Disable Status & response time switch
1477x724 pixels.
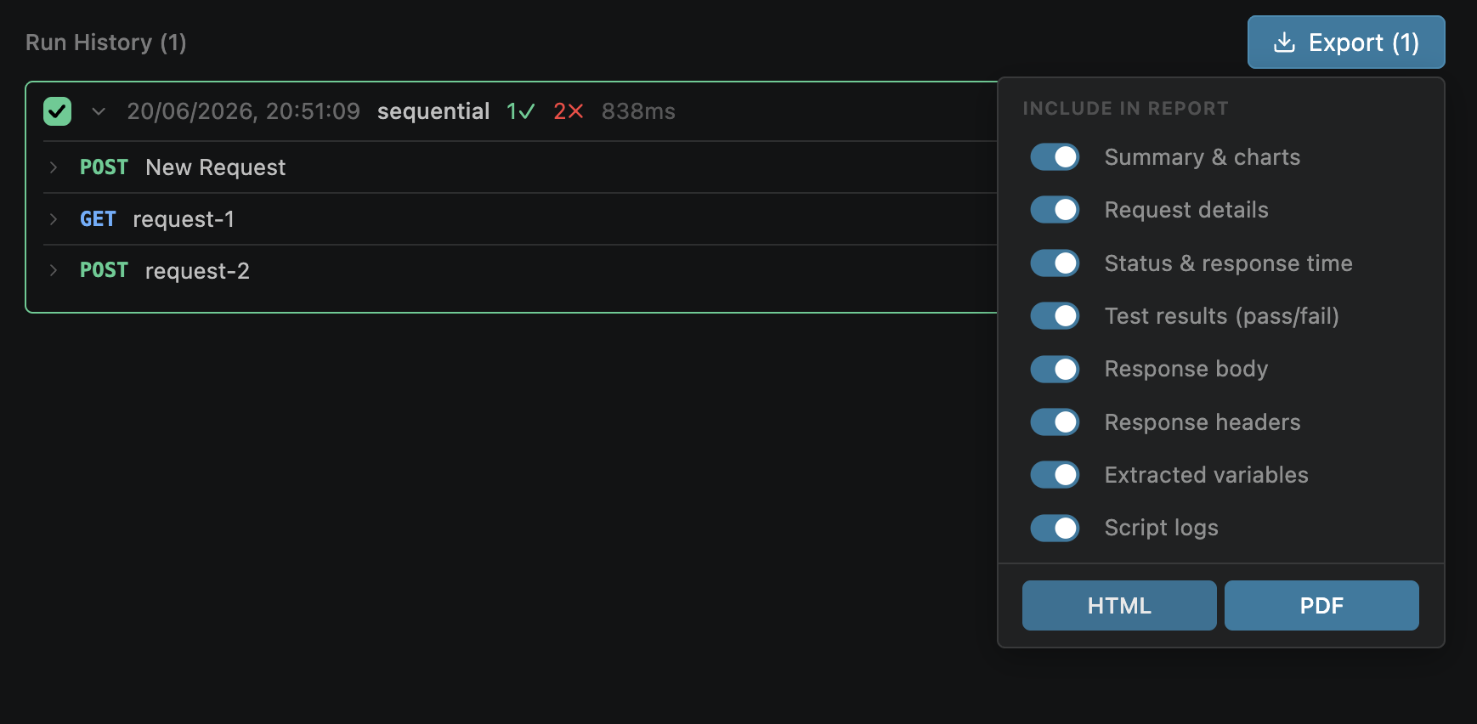1055,263
